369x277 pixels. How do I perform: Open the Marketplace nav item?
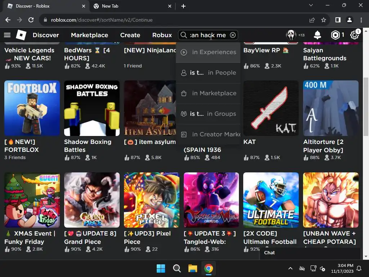89,35
